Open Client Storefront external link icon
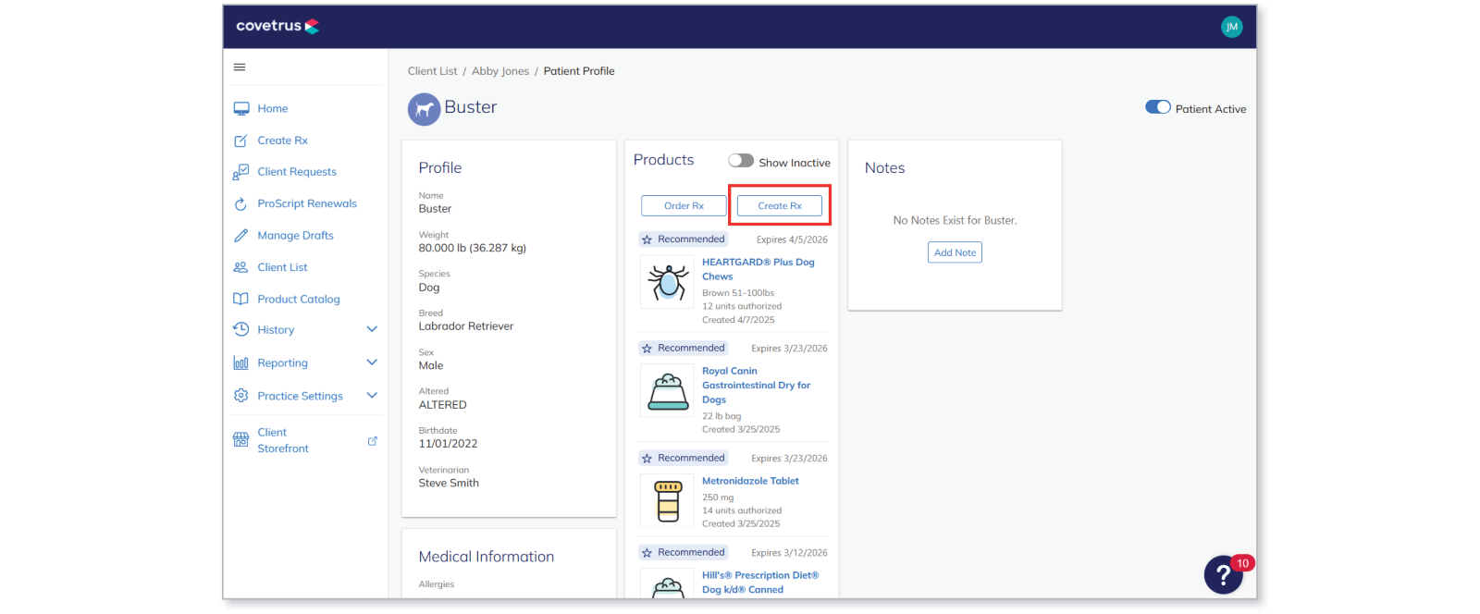 click(x=373, y=441)
